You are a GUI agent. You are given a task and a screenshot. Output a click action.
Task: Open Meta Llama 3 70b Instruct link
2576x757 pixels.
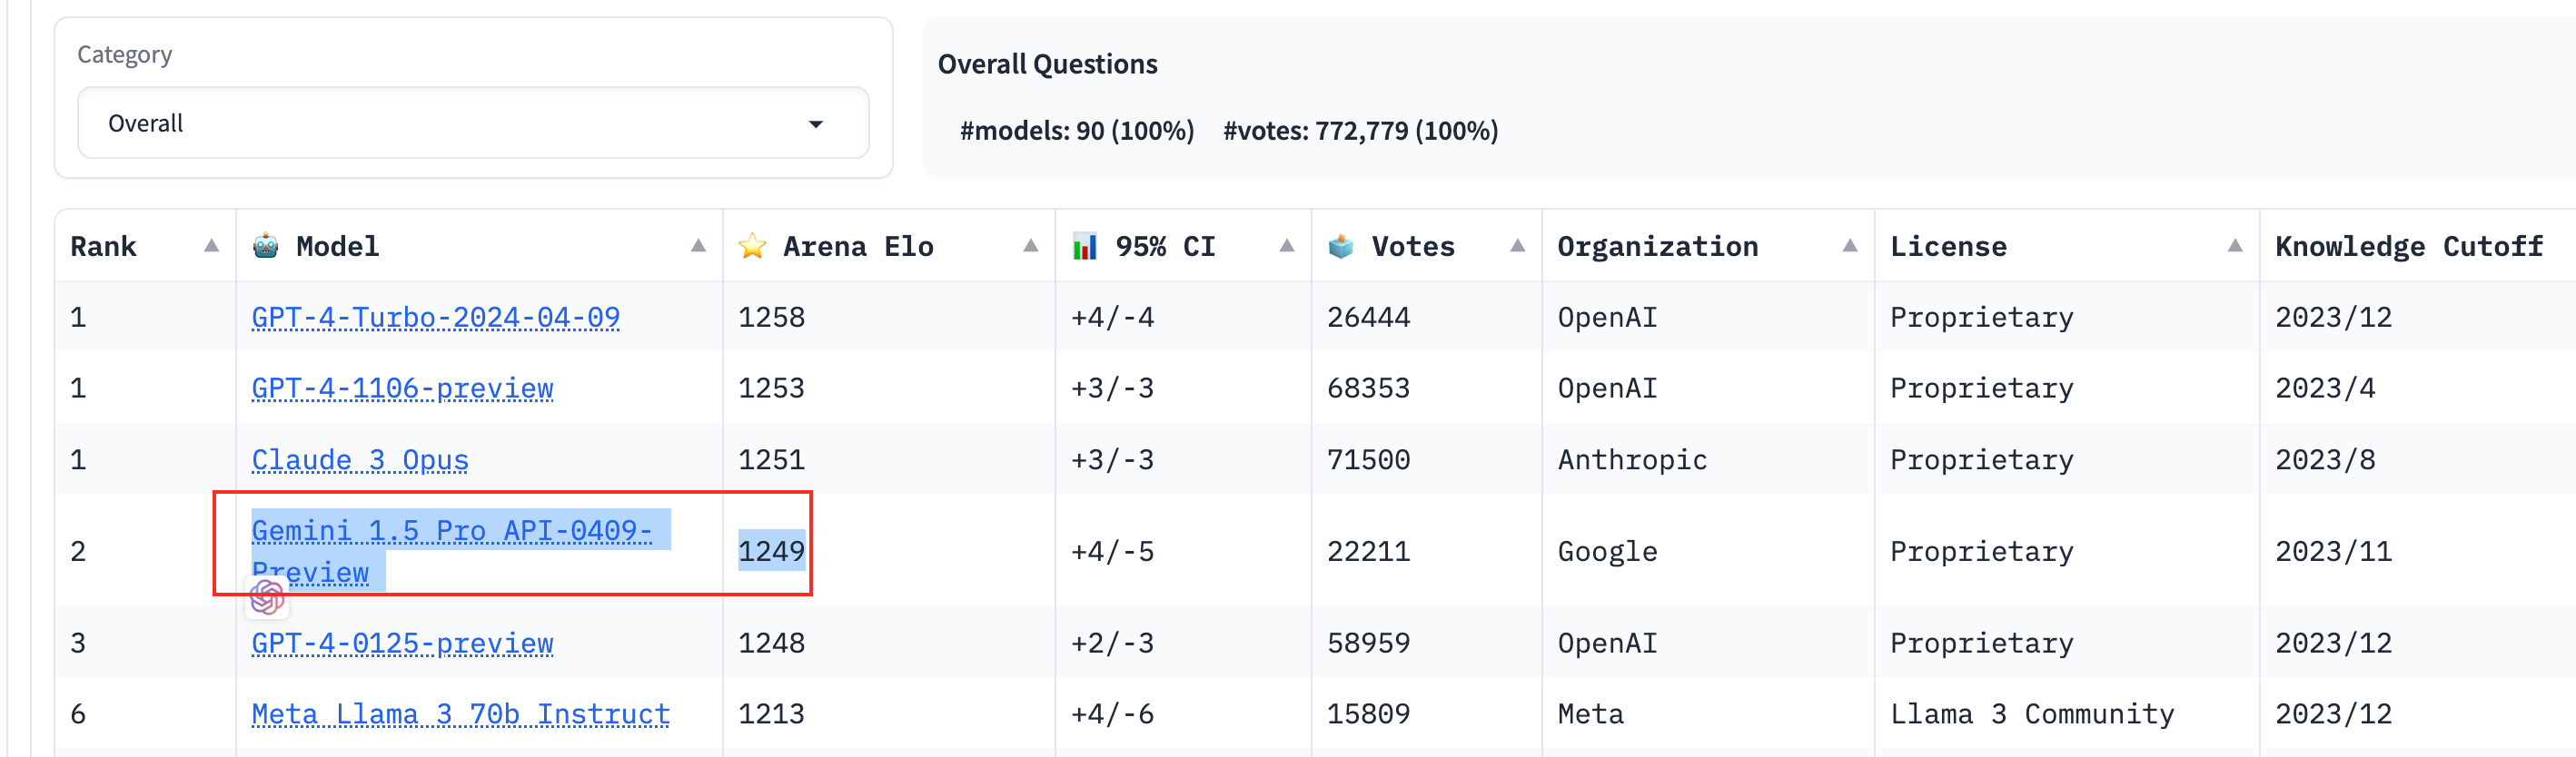[x=460, y=714]
